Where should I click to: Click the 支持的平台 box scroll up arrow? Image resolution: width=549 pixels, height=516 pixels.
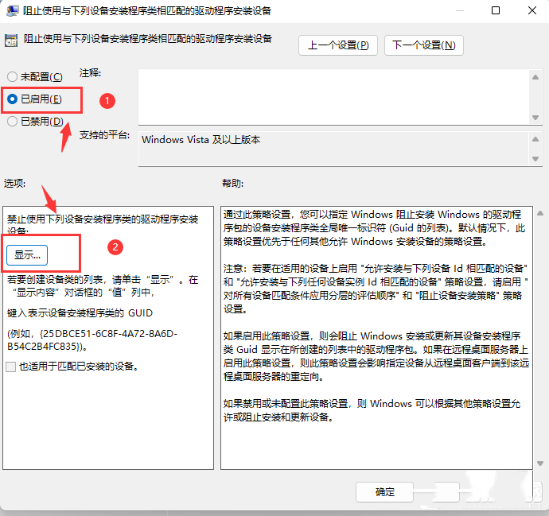pyautogui.click(x=535, y=139)
